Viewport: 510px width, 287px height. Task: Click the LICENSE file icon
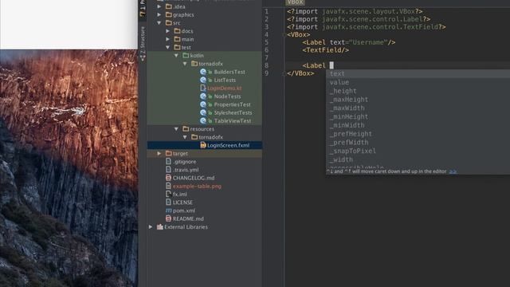tap(168, 202)
